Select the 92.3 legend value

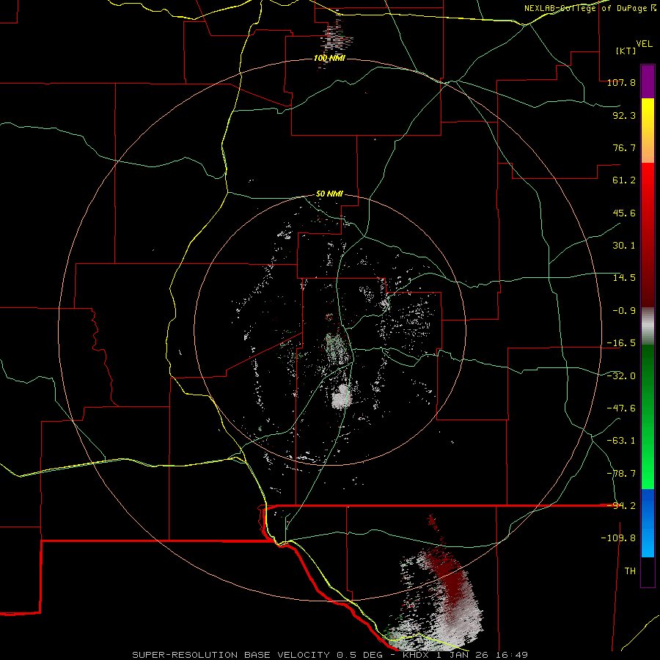pos(624,115)
